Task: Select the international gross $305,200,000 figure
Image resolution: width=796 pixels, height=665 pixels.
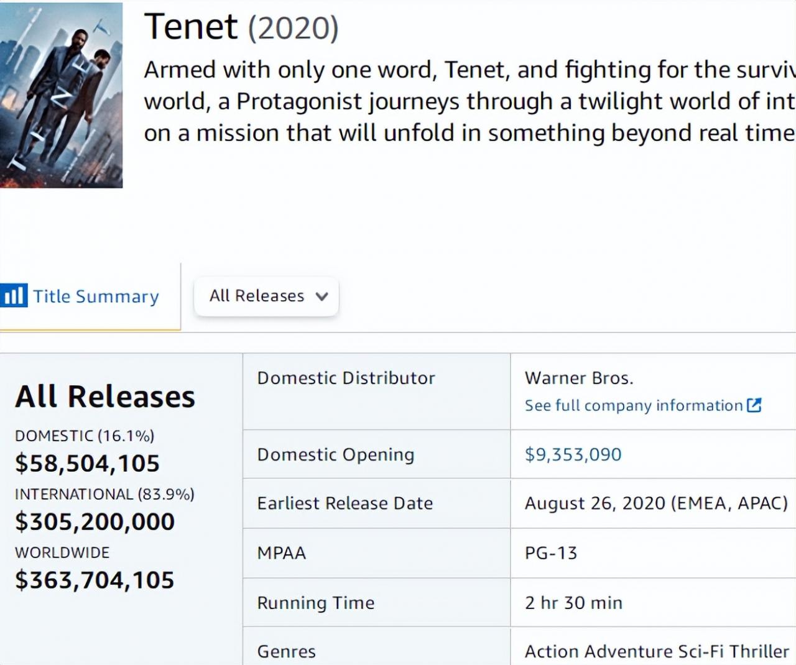Action: click(x=95, y=521)
